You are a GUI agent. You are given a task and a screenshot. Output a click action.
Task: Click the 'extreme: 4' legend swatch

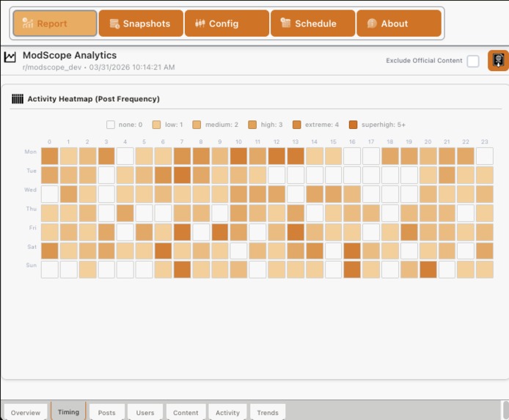[296, 125]
